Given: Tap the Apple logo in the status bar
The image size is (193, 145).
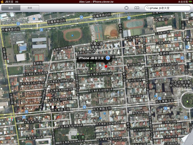Looking at the screenshot, I should coord(2,2).
